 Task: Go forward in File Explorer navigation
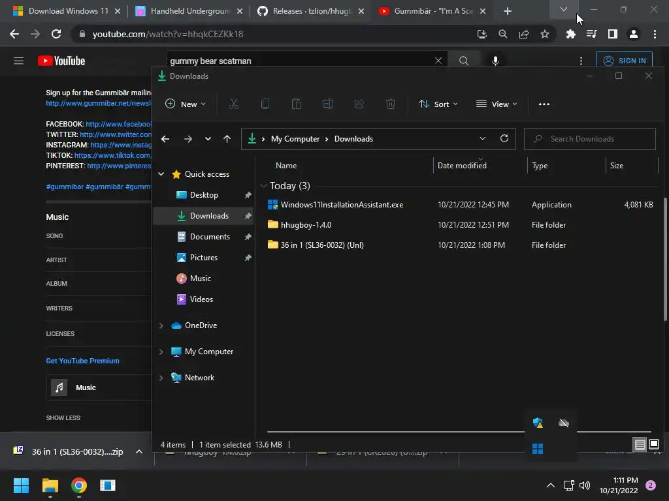pyautogui.click(x=188, y=139)
